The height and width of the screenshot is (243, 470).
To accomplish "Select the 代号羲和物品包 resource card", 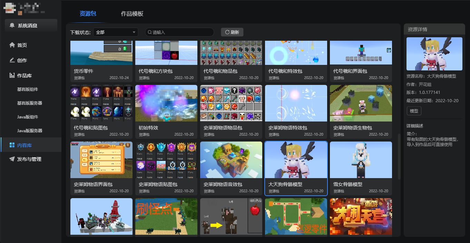I will pos(231,61).
